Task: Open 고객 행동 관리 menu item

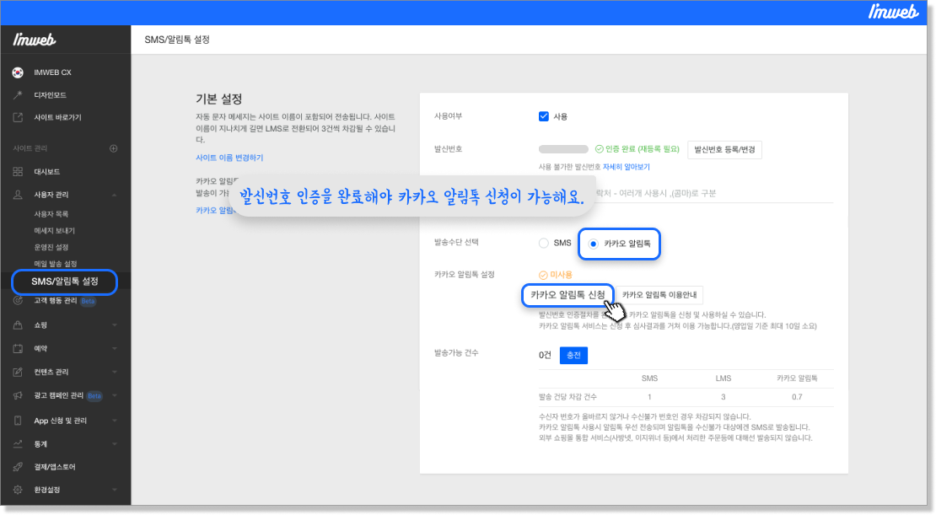Action: pyautogui.click(x=56, y=301)
